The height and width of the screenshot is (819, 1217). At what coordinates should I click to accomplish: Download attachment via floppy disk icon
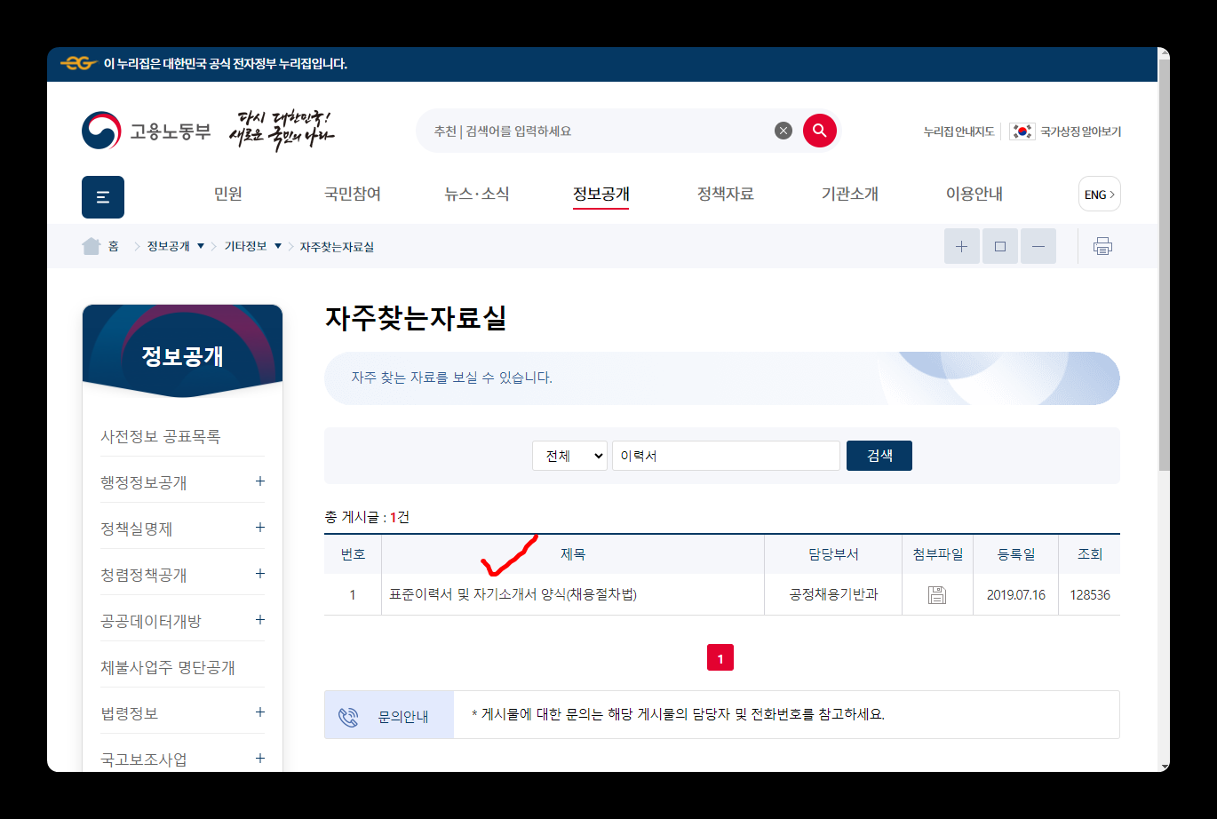(x=937, y=595)
